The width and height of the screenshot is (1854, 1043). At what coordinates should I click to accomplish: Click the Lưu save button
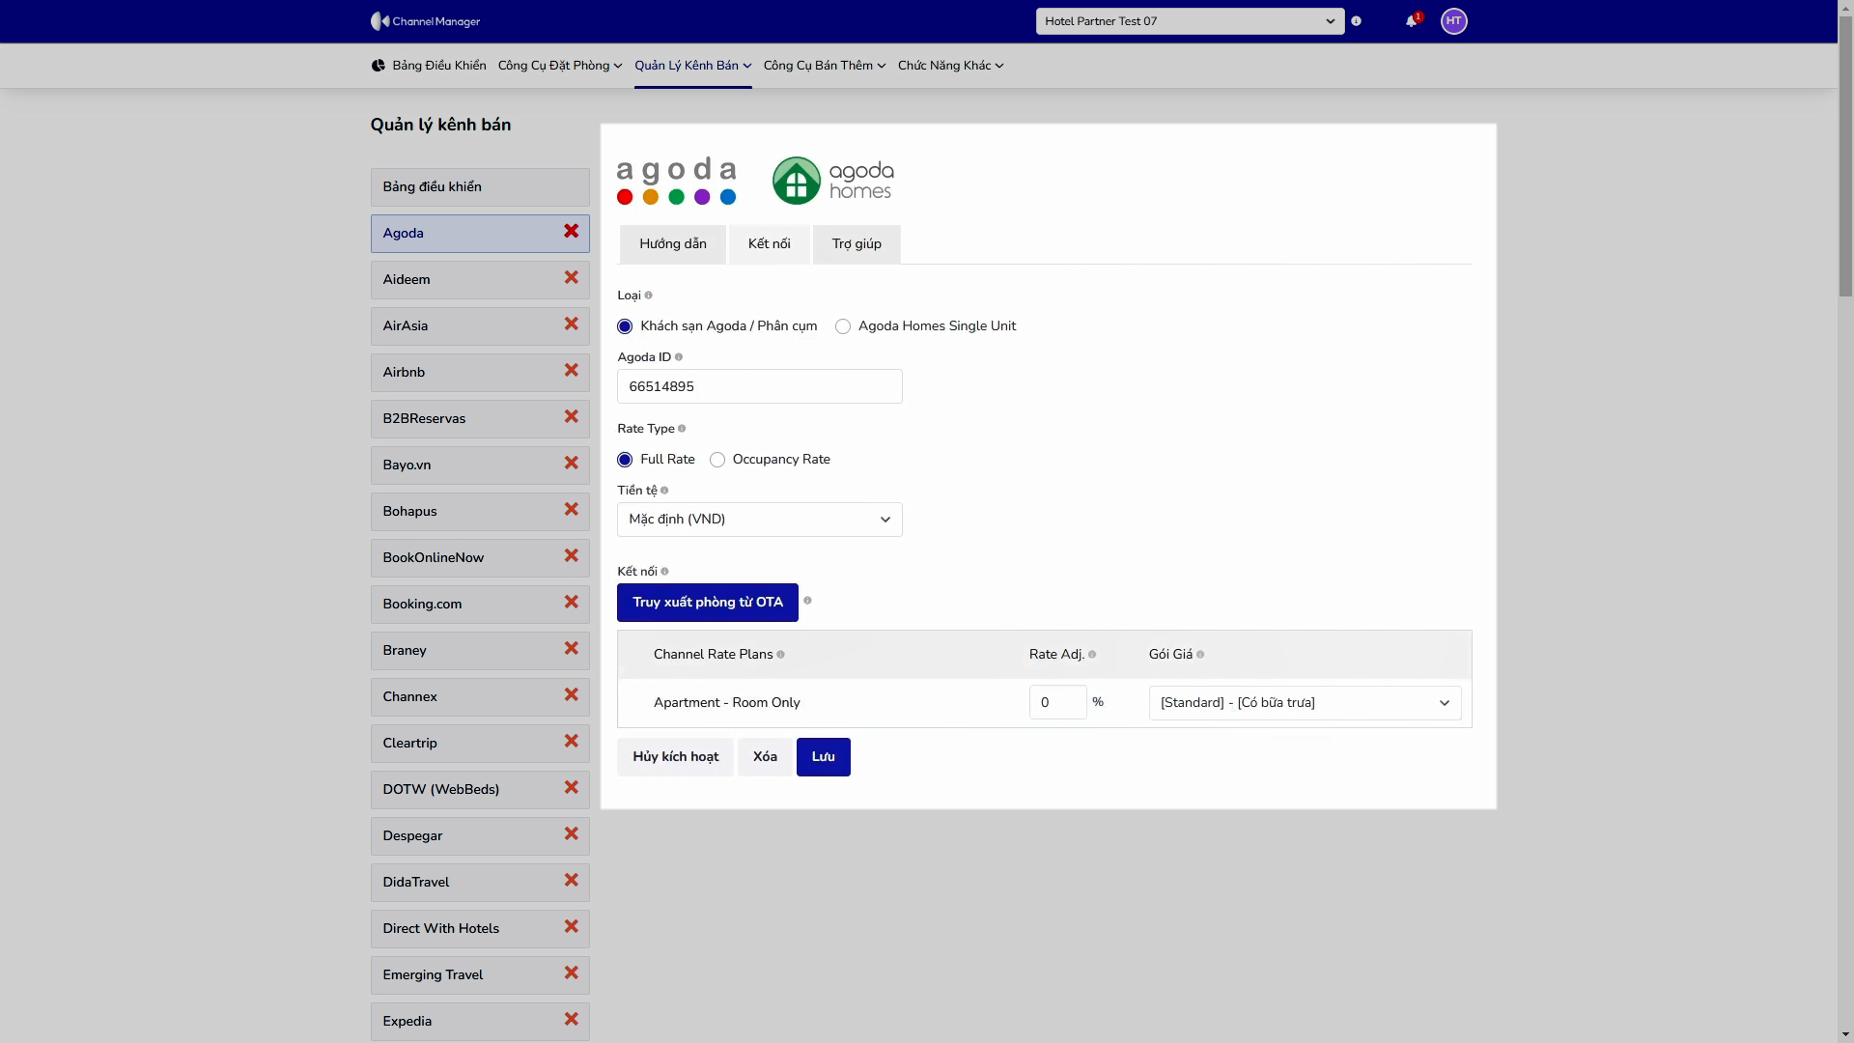(824, 757)
